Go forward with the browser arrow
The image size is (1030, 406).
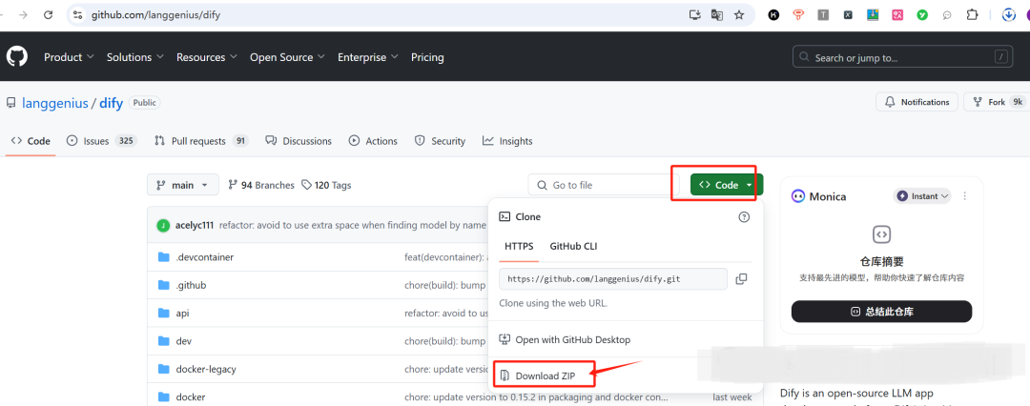[23, 14]
